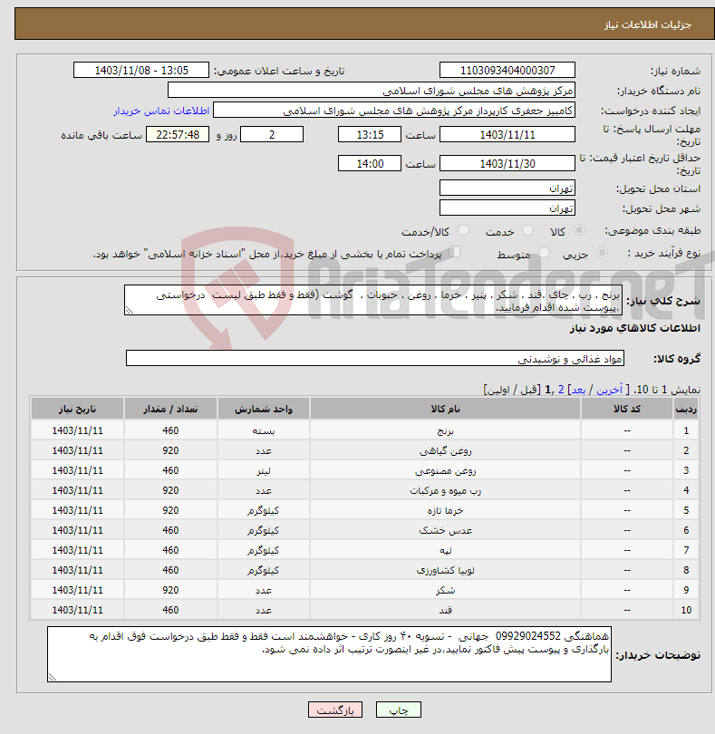Viewport: 715px width, 734px height.
Task: Select the لپه item name
Action: (445, 551)
